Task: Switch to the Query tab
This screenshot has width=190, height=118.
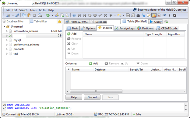Action: 156,22
